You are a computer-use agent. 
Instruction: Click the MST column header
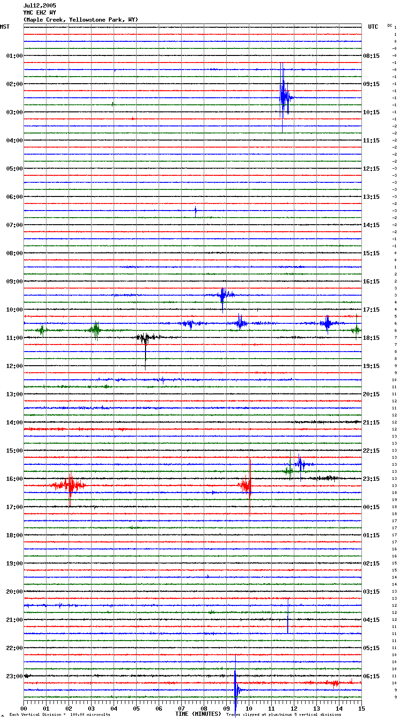coord(5,27)
